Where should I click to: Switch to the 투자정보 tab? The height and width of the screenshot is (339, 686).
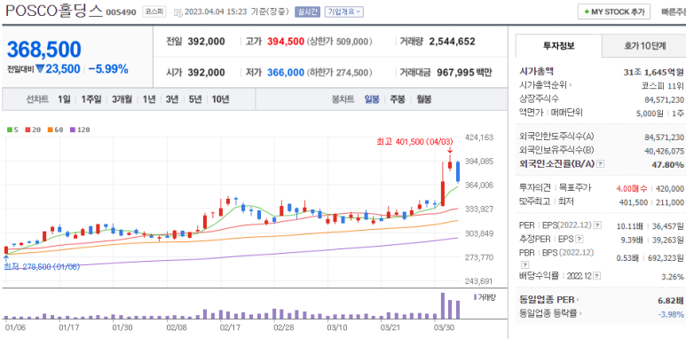(559, 45)
